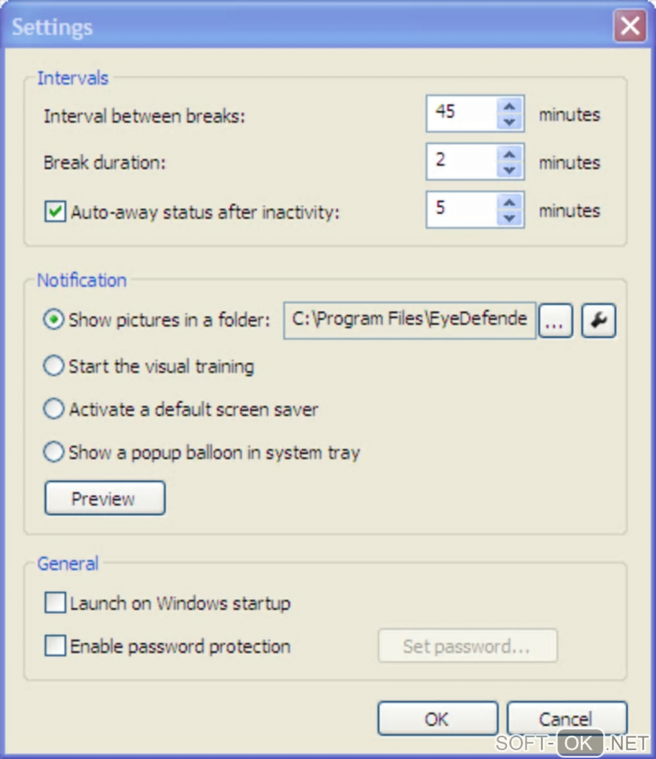This screenshot has height=759, width=656.
Task: Select Show a popup balloon in system tray
Action: tap(54, 452)
